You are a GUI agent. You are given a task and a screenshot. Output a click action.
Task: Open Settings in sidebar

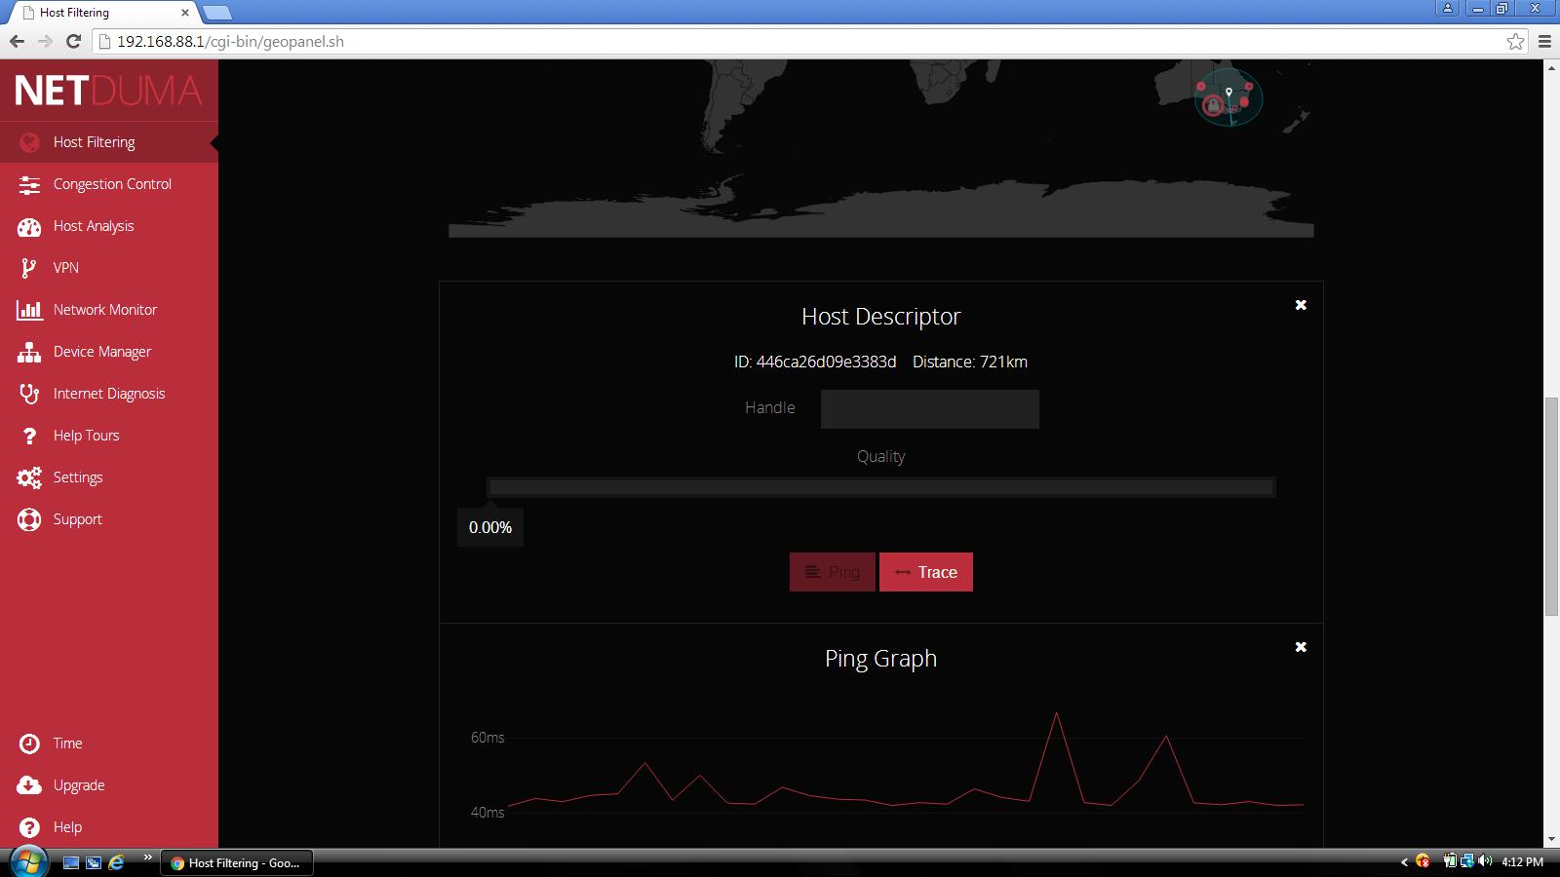pyautogui.click(x=109, y=477)
